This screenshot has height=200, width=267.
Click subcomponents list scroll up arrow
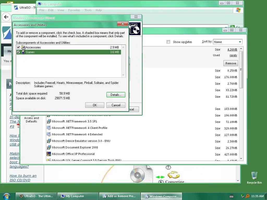coord(123,47)
